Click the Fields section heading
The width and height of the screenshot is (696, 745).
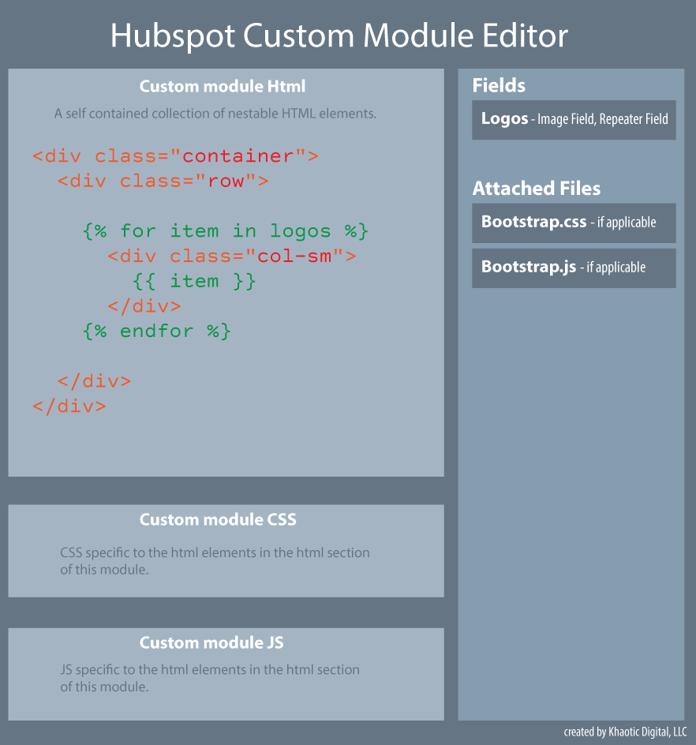(x=493, y=85)
